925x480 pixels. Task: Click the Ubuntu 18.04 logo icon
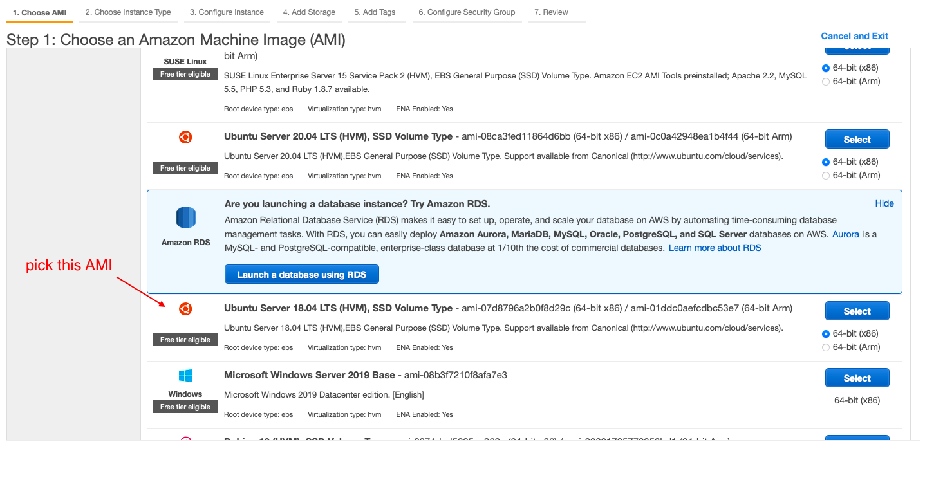[x=185, y=309]
